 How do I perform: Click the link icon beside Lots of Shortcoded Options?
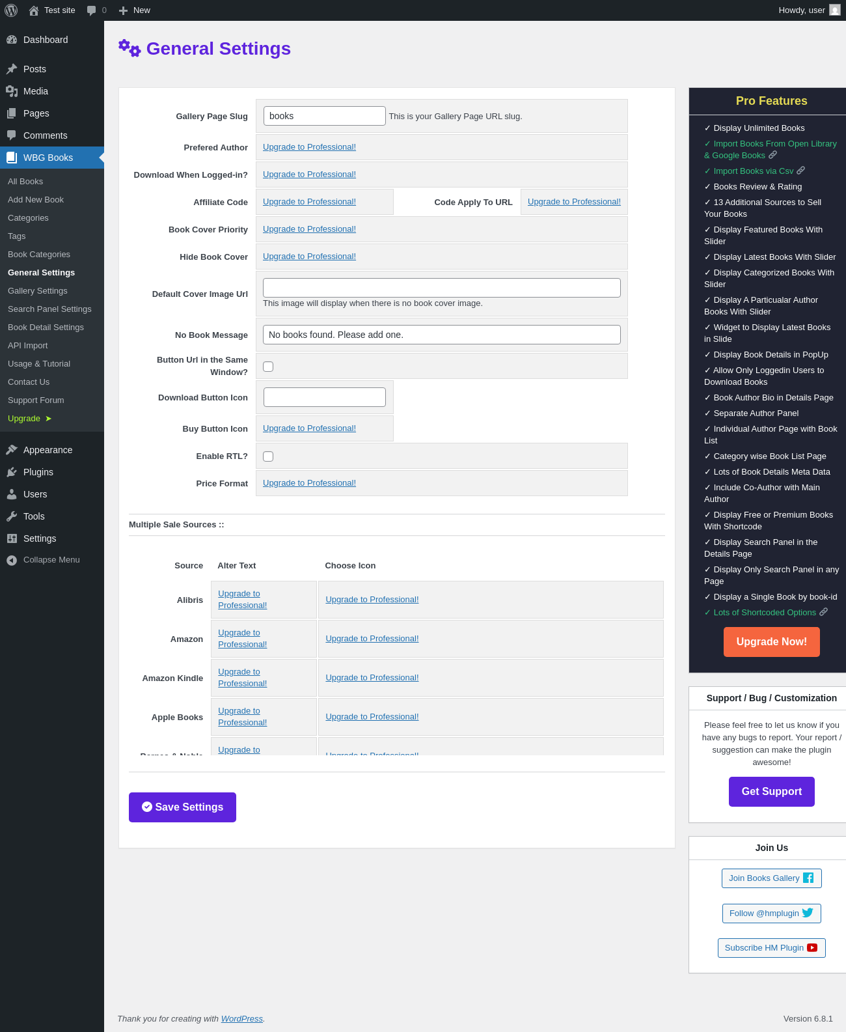pos(824,612)
